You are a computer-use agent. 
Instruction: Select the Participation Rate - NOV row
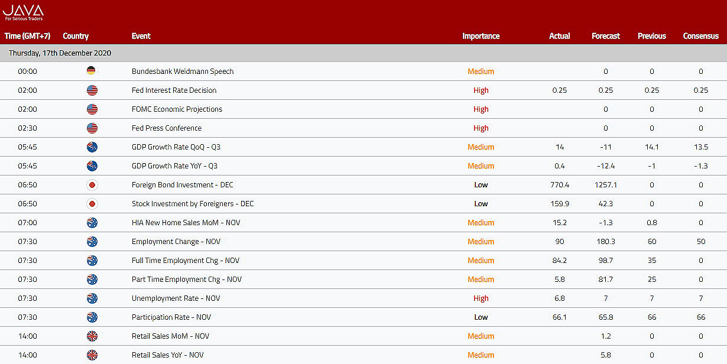171,317
